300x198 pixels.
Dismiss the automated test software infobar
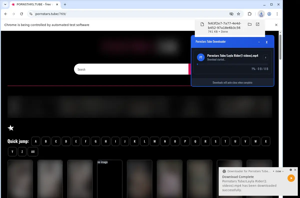pos(276,25)
